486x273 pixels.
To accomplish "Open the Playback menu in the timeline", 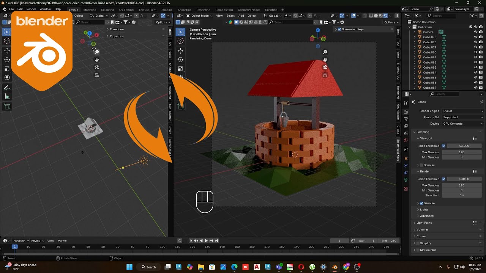I will [x=21, y=241].
